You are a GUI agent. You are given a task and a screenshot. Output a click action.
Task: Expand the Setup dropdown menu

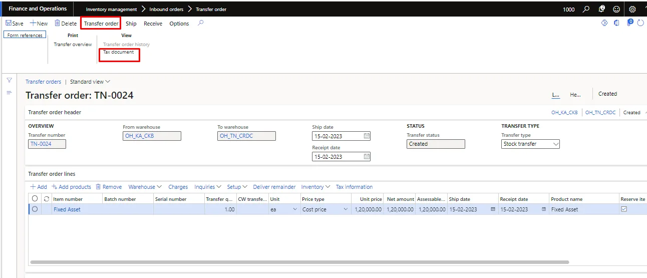[237, 187]
